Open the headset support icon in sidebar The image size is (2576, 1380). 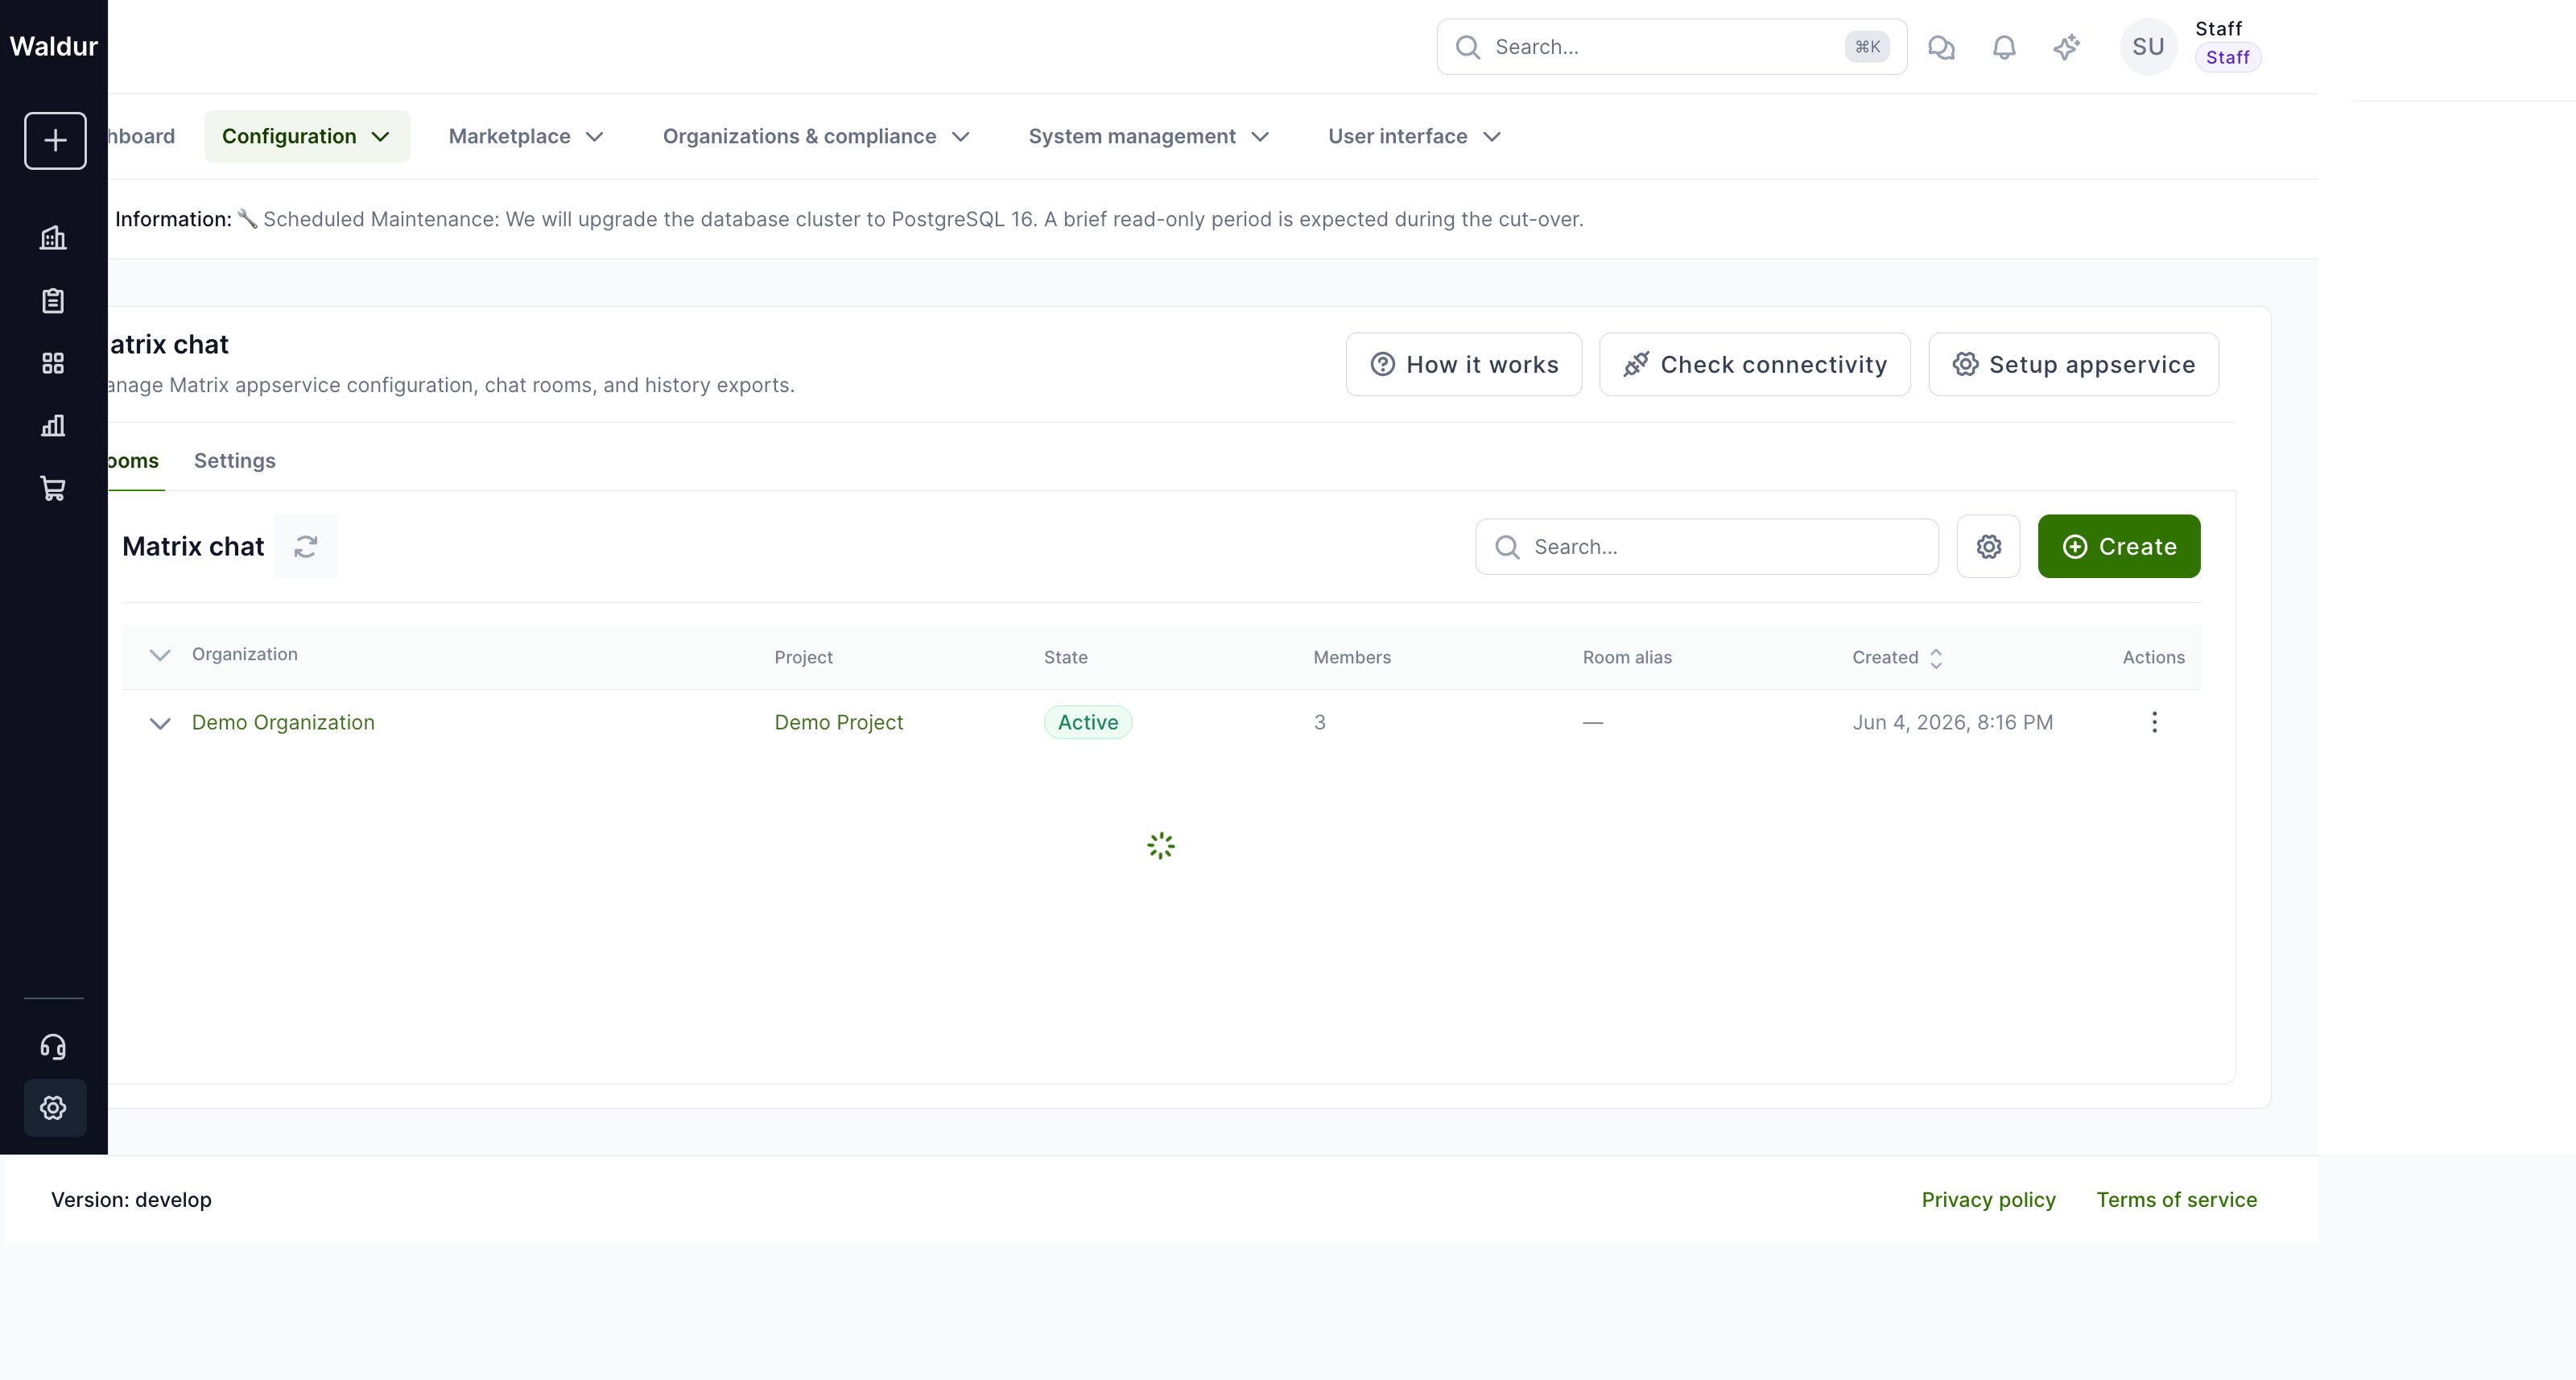click(x=53, y=1046)
